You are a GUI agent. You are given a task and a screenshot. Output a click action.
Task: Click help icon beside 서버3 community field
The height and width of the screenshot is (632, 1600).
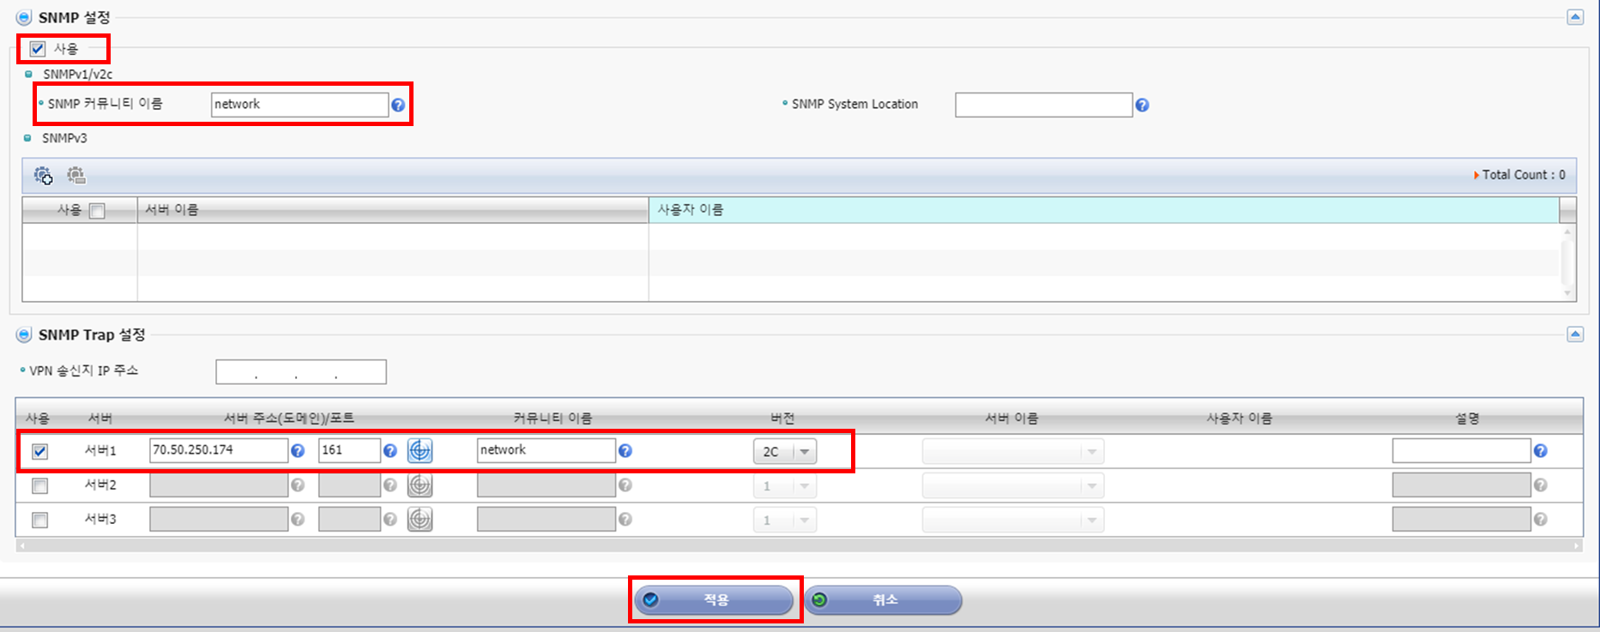[625, 520]
